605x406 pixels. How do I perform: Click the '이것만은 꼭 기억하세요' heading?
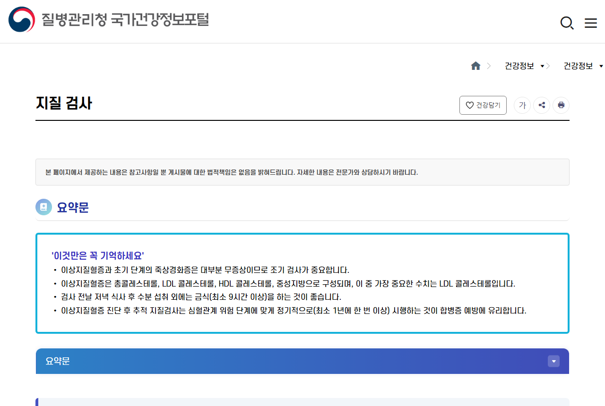coord(98,256)
